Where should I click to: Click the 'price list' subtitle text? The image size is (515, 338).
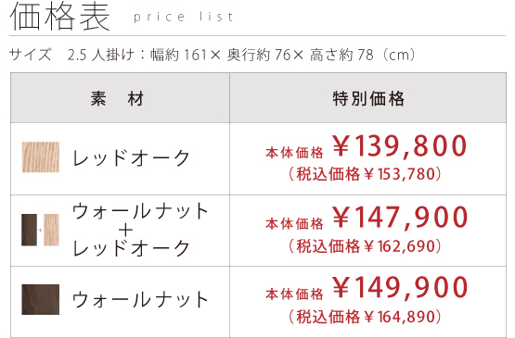[x=184, y=17]
